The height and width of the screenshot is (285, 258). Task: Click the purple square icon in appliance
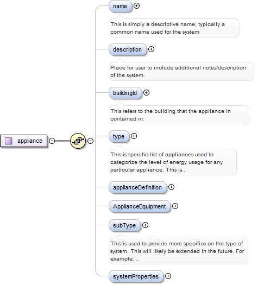pos(9,141)
